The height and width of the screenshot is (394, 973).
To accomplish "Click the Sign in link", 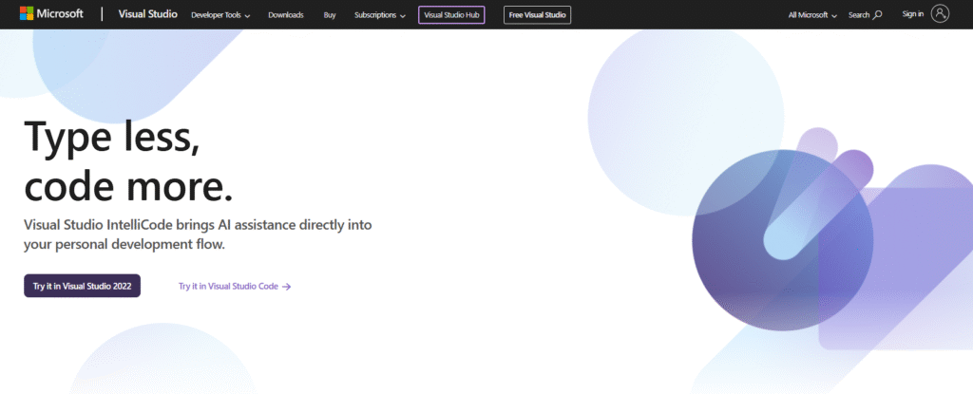I will [x=913, y=13].
